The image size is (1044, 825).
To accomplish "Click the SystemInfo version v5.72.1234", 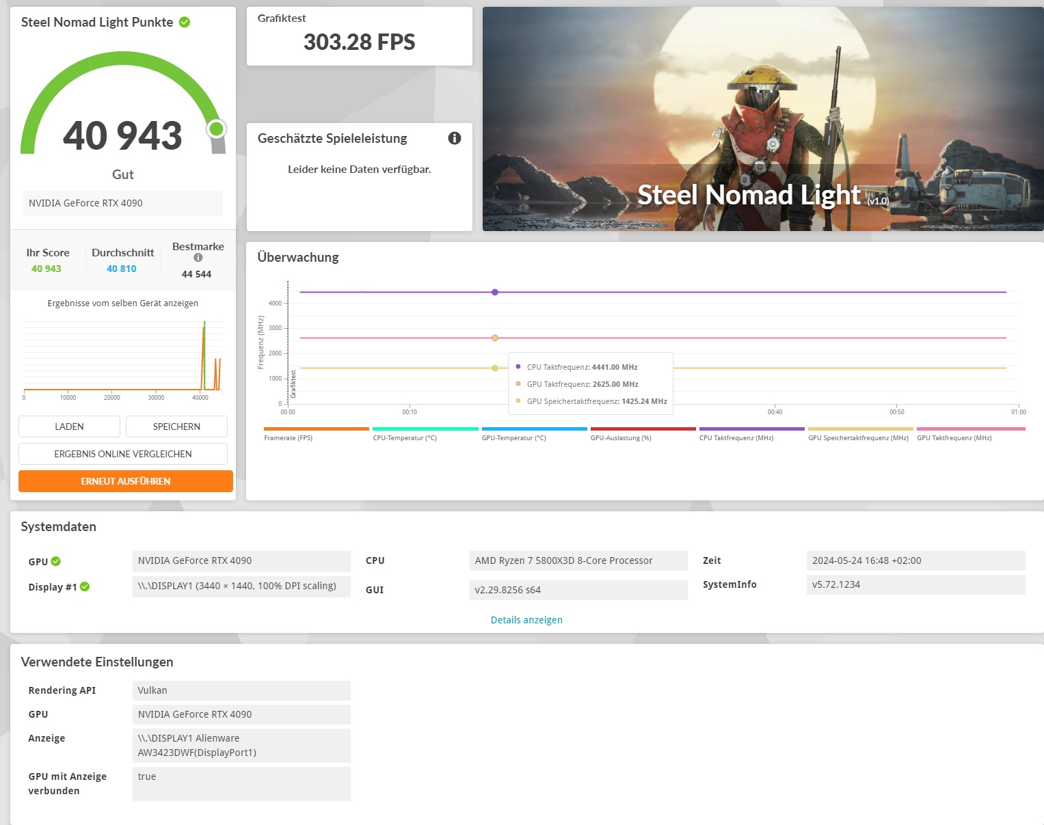I will pyautogui.click(x=916, y=584).
